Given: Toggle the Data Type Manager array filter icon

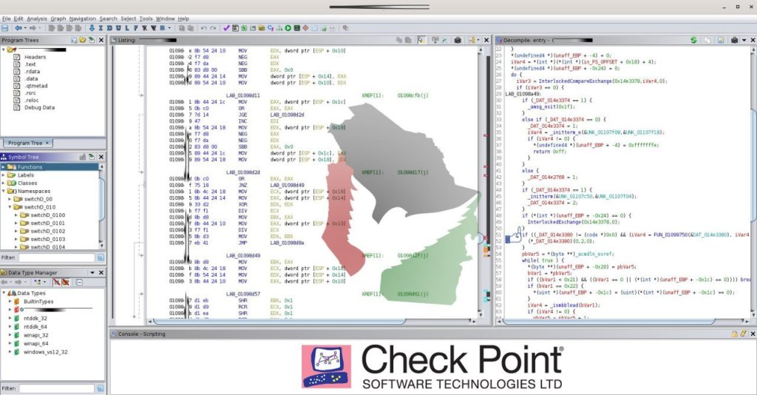Looking at the screenshot, I should point(66,282).
